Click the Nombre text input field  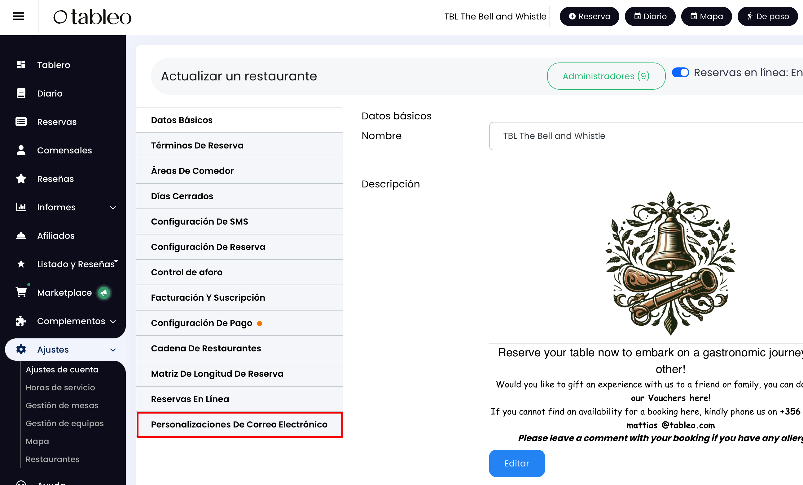[645, 136]
